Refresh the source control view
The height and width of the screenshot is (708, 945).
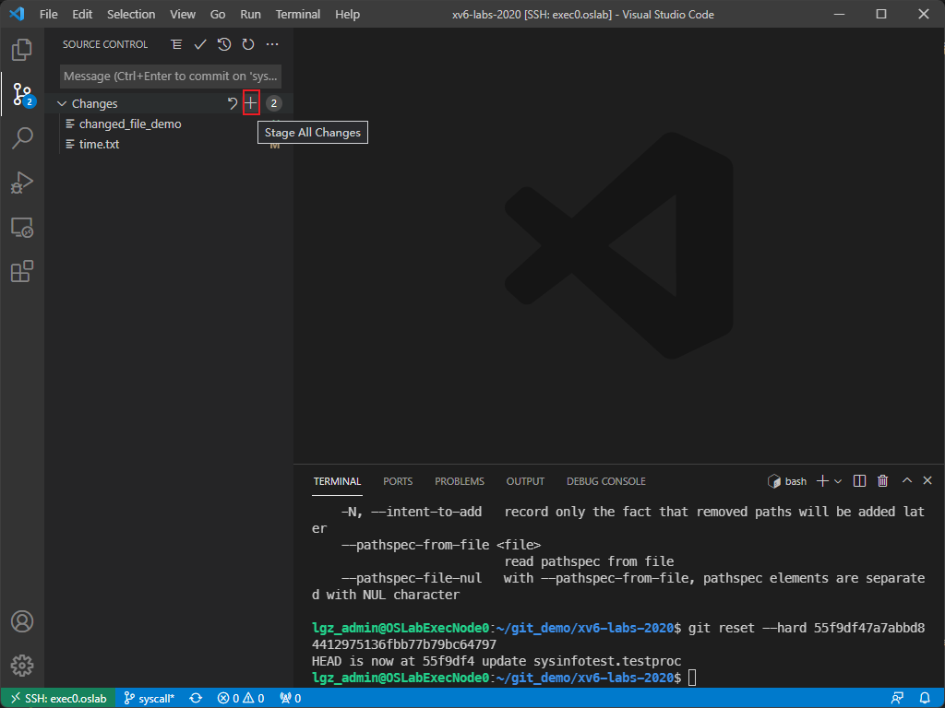click(248, 44)
